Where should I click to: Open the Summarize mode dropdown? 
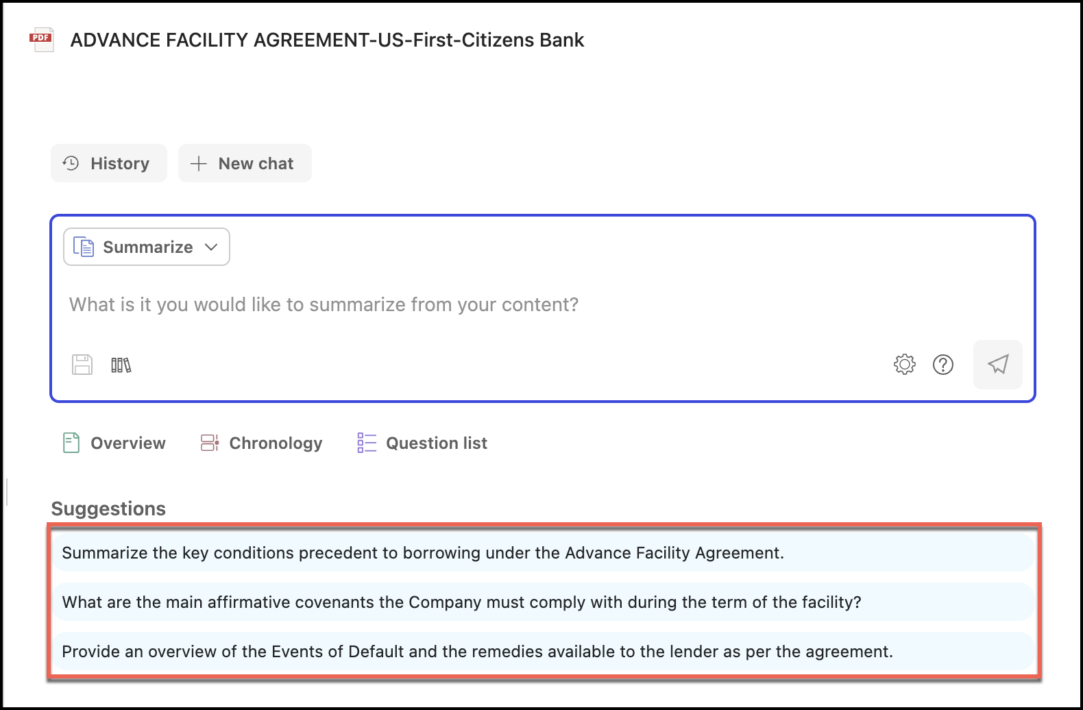click(x=147, y=247)
